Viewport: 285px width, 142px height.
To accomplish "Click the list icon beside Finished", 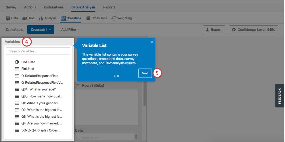I will click(x=17, y=69).
